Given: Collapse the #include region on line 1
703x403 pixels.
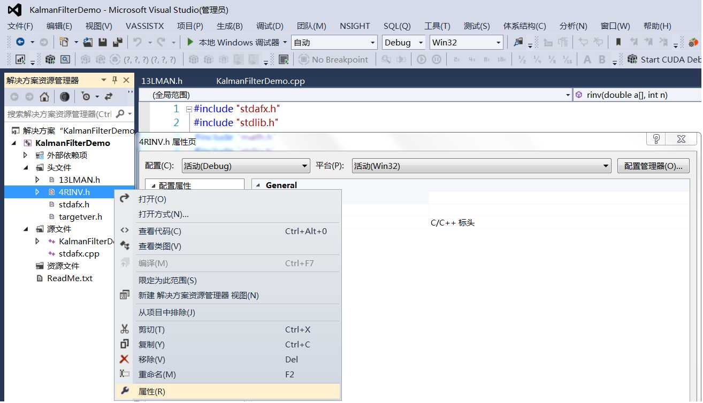Looking at the screenshot, I should (x=189, y=109).
